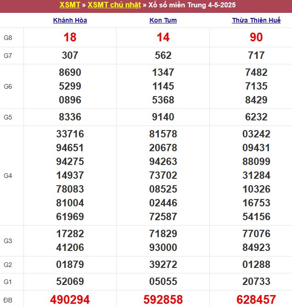Click G1 number 52069

pos(70,281)
